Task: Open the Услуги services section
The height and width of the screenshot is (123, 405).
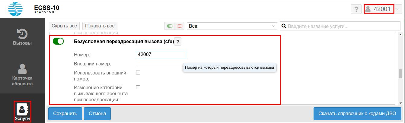Action: click(22, 112)
